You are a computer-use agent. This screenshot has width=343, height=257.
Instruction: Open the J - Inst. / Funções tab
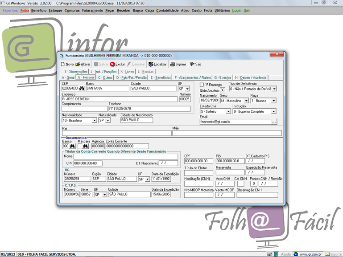point(103,72)
